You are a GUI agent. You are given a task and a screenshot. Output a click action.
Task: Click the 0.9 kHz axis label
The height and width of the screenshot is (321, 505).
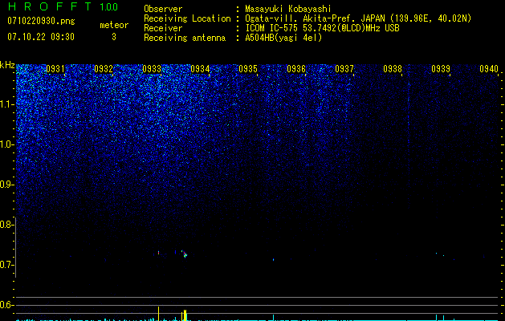pyautogui.click(x=6, y=185)
